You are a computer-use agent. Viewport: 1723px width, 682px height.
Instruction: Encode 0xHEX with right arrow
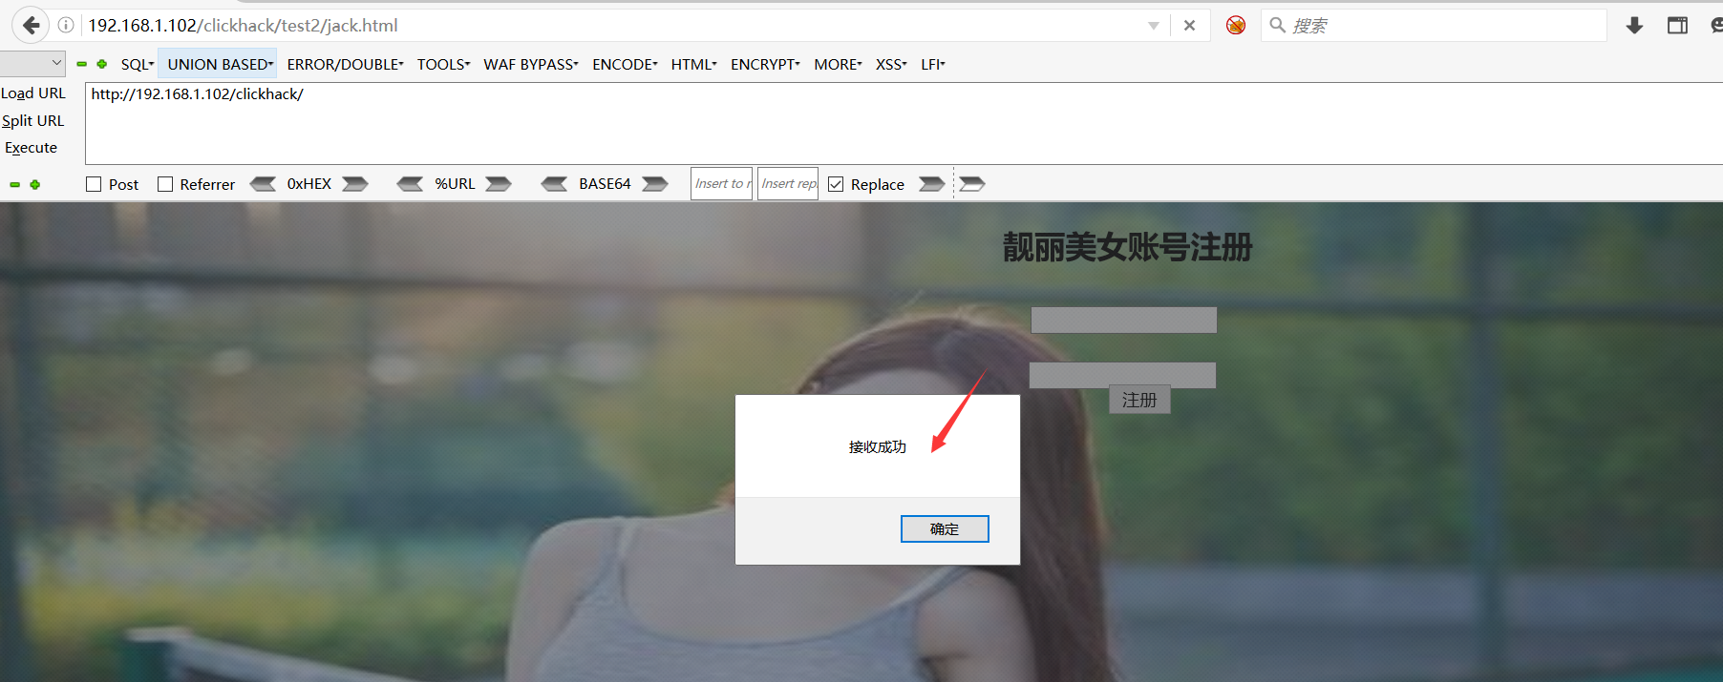pyautogui.click(x=355, y=184)
